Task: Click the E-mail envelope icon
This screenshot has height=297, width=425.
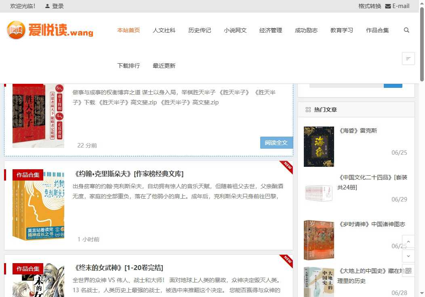Action: click(x=389, y=6)
